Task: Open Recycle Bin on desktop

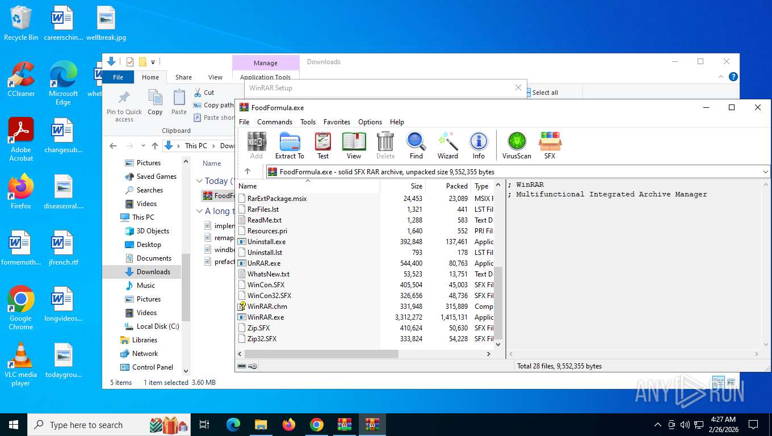Action: click(x=21, y=23)
